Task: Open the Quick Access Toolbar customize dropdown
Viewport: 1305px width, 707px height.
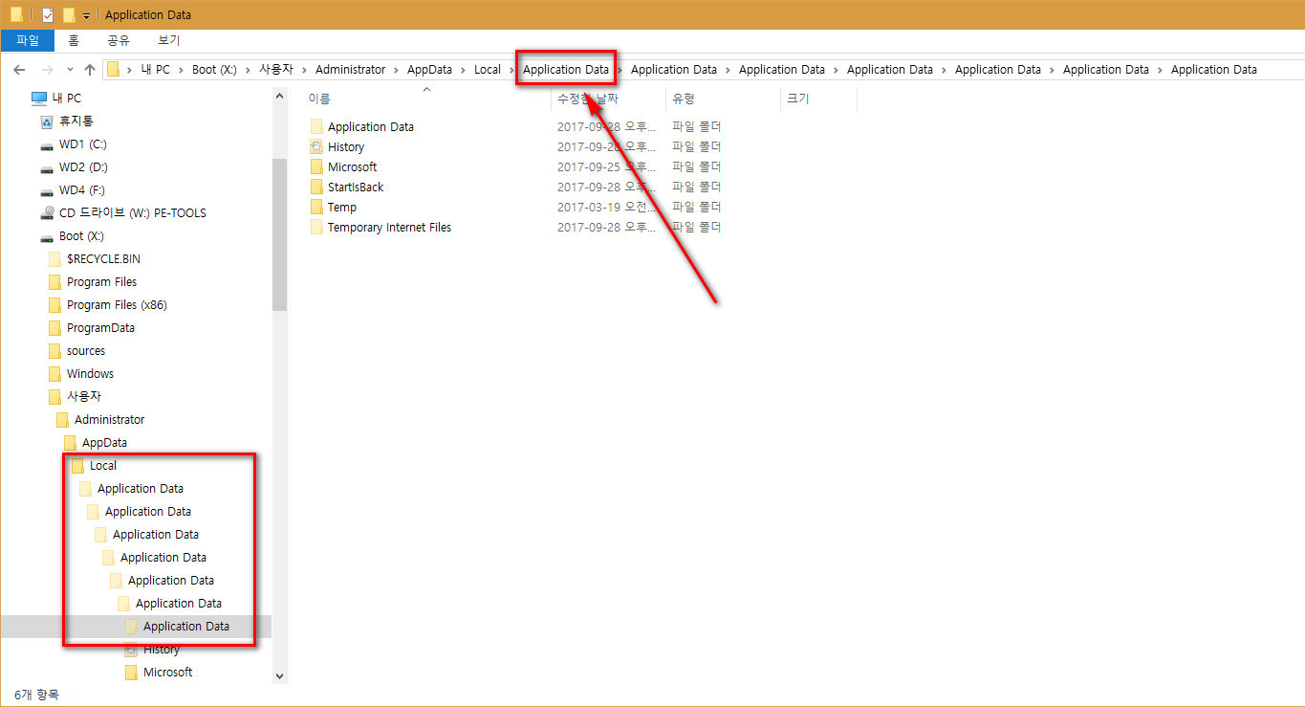Action: 86,15
